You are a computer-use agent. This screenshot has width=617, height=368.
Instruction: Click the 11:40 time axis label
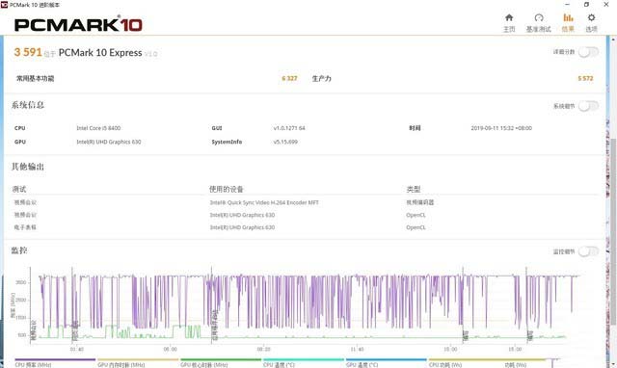point(357,349)
